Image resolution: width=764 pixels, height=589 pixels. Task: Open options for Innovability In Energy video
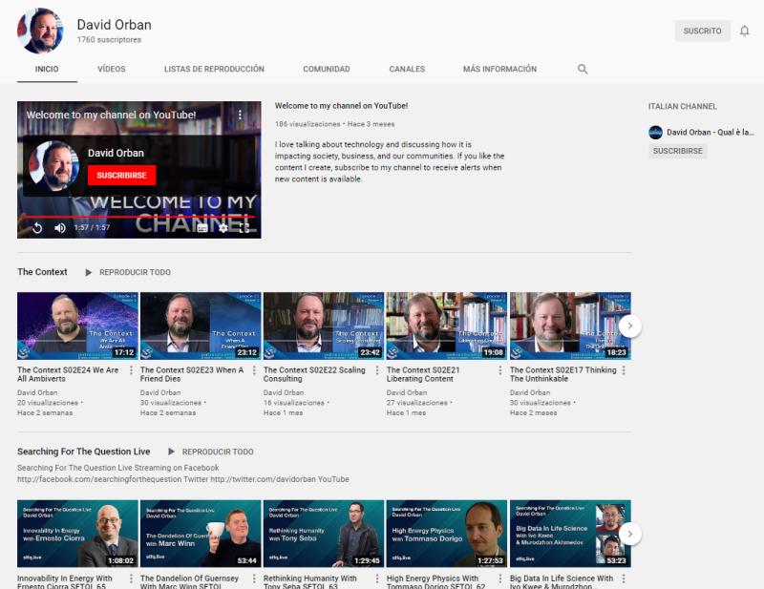click(131, 578)
